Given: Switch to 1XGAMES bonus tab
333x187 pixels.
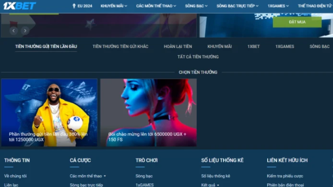Looking at the screenshot, I should click(x=285, y=47).
